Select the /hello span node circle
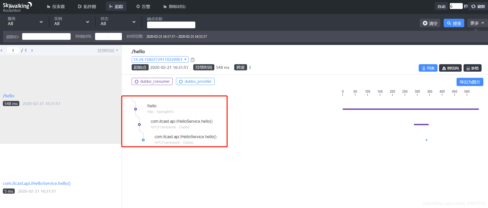 point(136,109)
